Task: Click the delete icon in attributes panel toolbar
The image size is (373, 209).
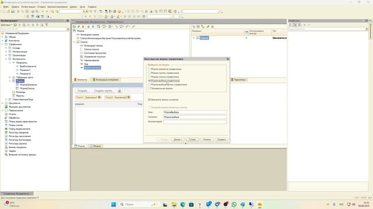Action: pos(212,27)
